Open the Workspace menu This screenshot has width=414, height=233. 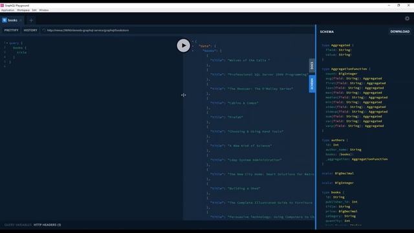coord(23,10)
